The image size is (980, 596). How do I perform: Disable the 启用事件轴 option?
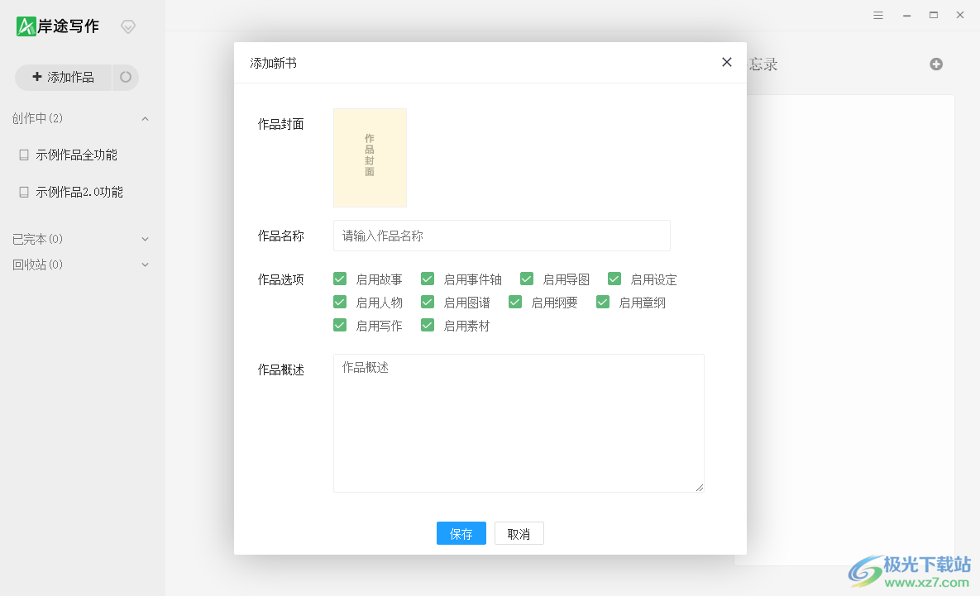pyautogui.click(x=428, y=279)
